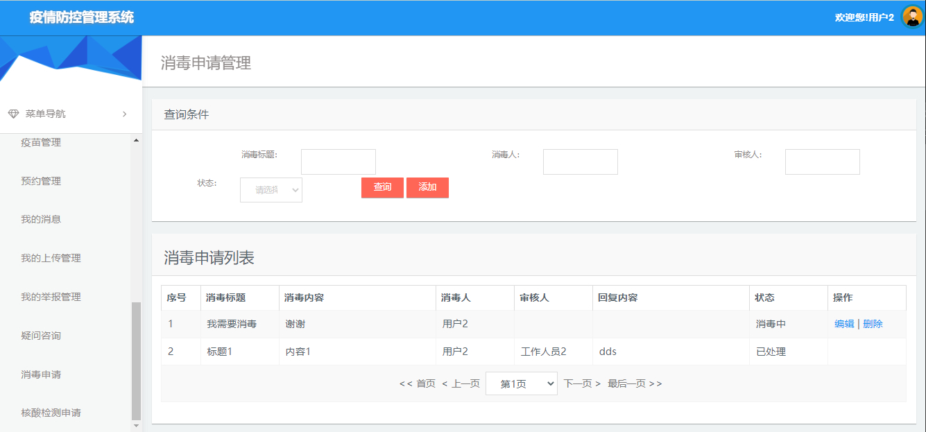Expand the 菜单导航 chevron arrow

click(x=124, y=113)
